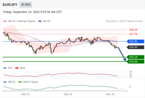145x98 pixels.
Task: Click the Sep 11 axis label
Action: (x=25, y=94)
